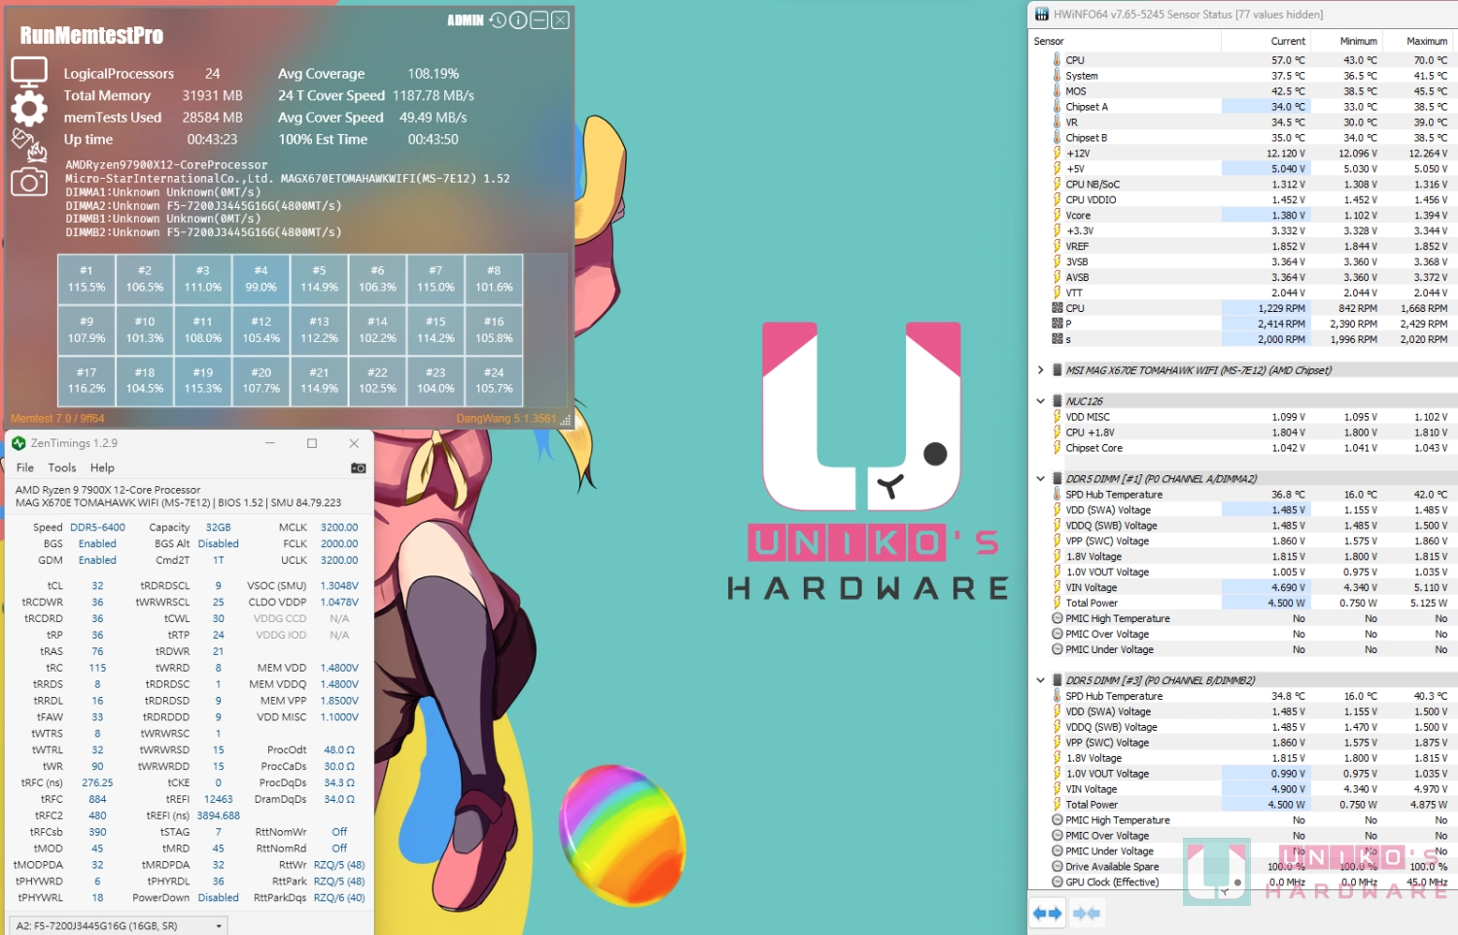Click the bucket and fire icon in RunMemtestPro
The height and width of the screenshot is (935, 1458).
pos(29,145)
